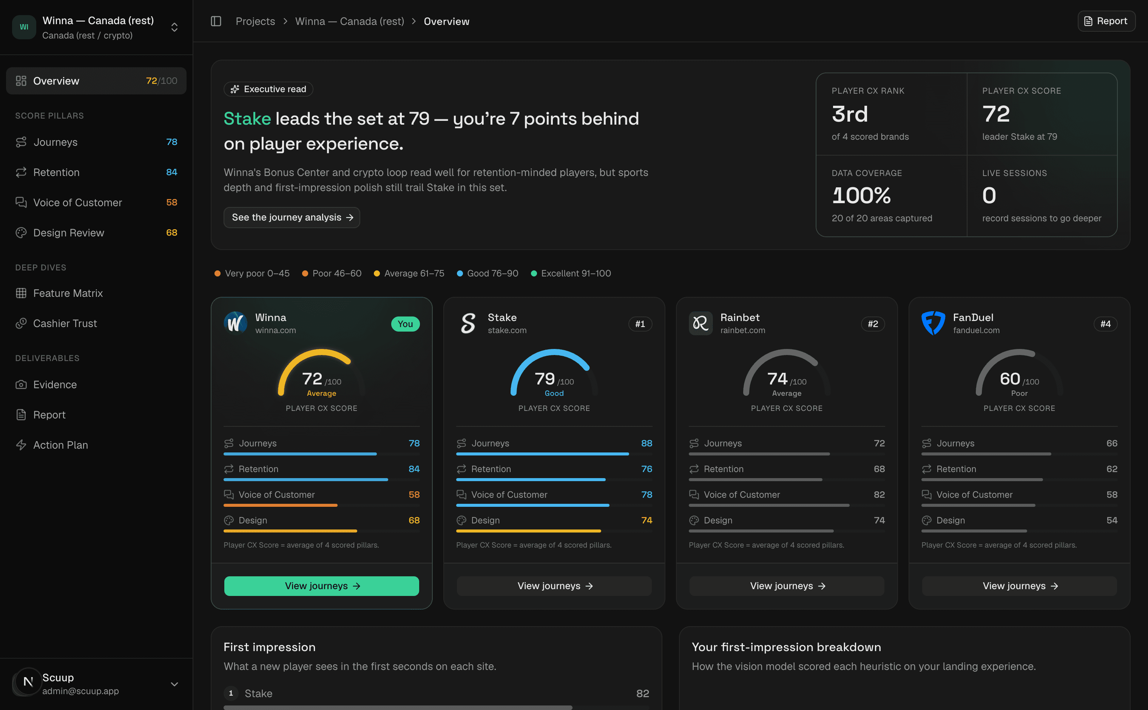Image resolution: width=1148 pixels, height=710 pixels.
Task: Click the sidebar Report document icon
Action: [x=21, y=415]
